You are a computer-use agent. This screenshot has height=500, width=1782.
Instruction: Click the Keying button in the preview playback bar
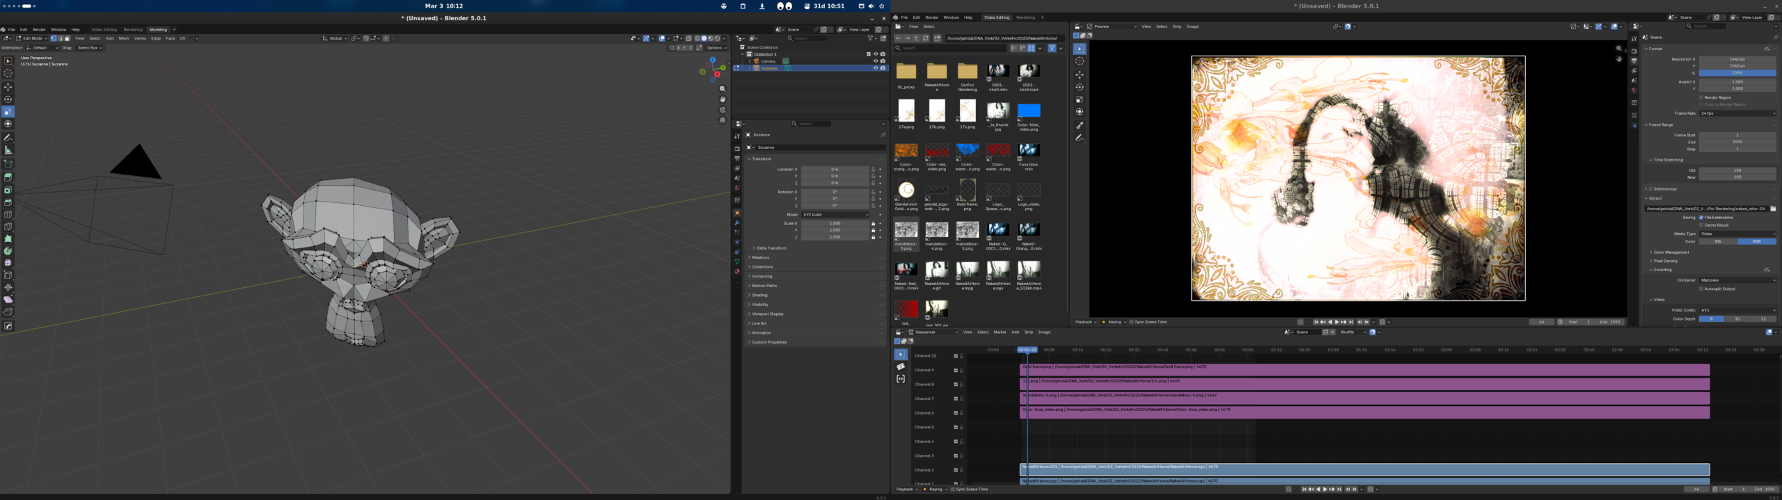pyautogui.click(x=1115, y=322)
